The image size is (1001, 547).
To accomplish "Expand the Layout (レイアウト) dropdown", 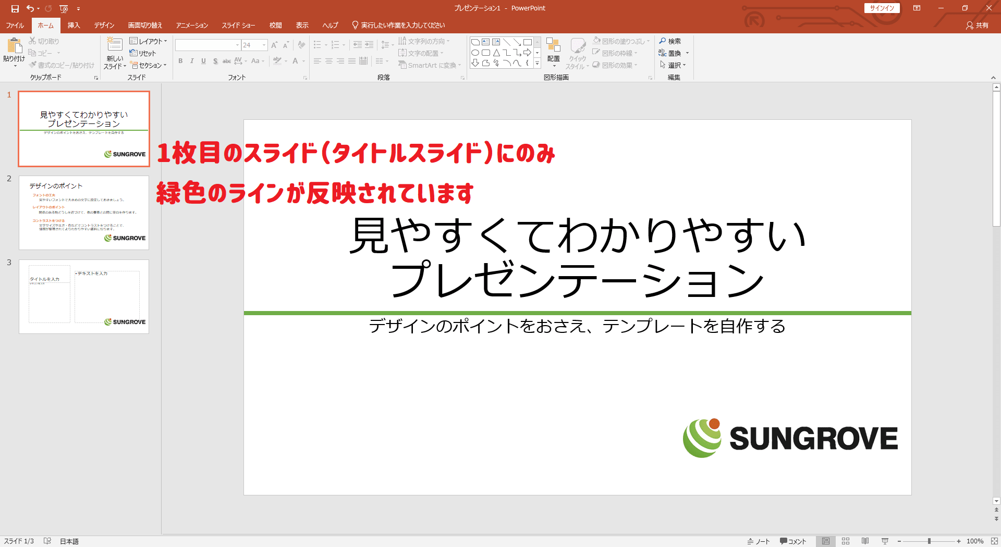I will [149, 41].
